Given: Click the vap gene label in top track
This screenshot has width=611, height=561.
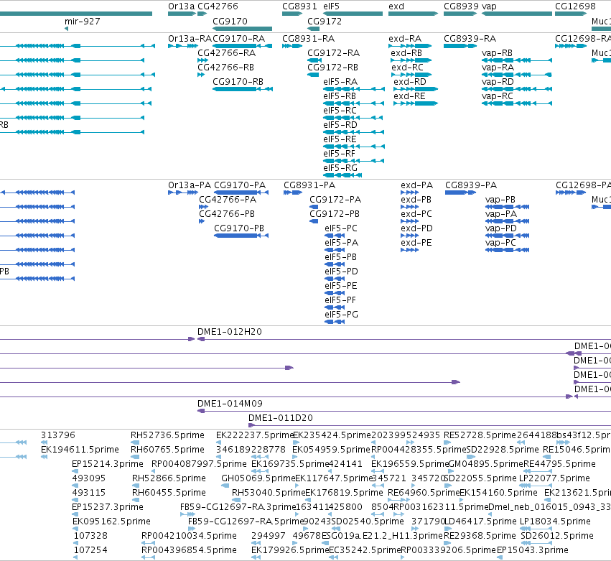Looking at the screenshot, I should (489, 6).
